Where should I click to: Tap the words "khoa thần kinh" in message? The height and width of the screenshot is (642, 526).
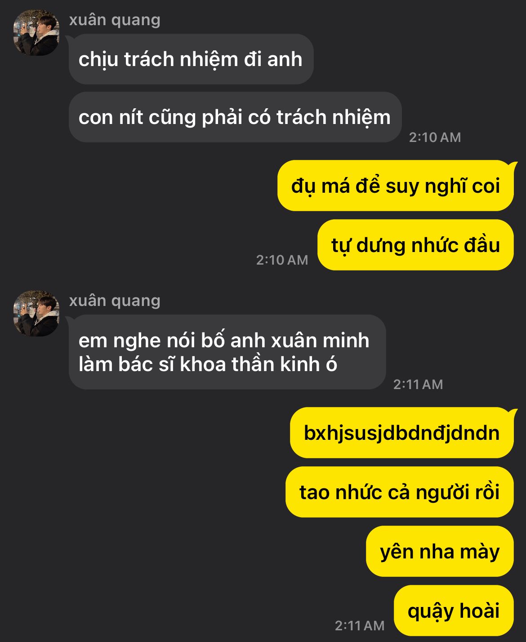(x=259, y=364)
